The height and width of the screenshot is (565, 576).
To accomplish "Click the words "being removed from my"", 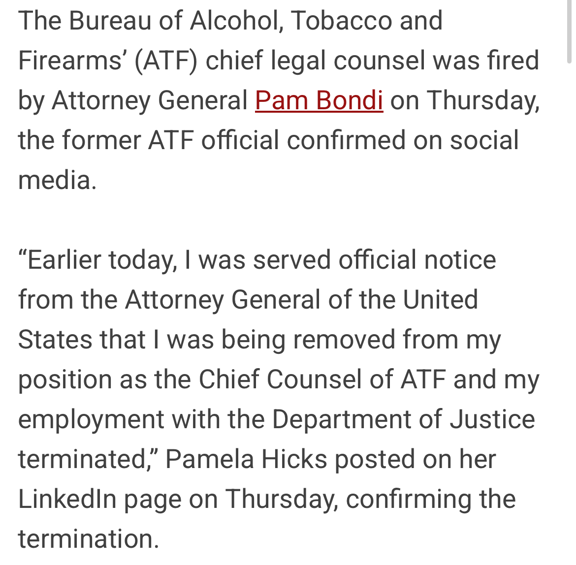I will point(361,340).
